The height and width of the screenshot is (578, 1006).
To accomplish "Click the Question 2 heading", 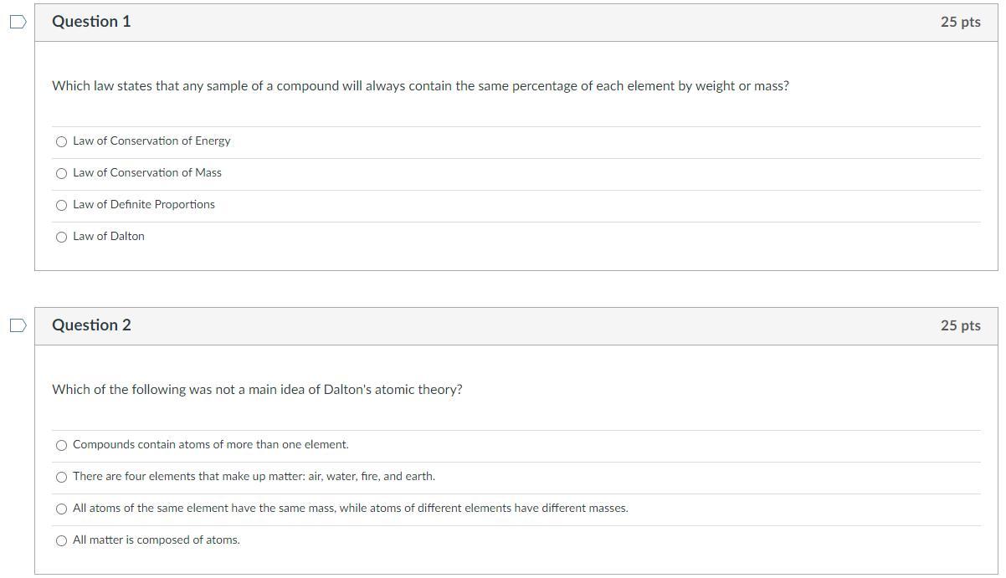I will point(91,325).
